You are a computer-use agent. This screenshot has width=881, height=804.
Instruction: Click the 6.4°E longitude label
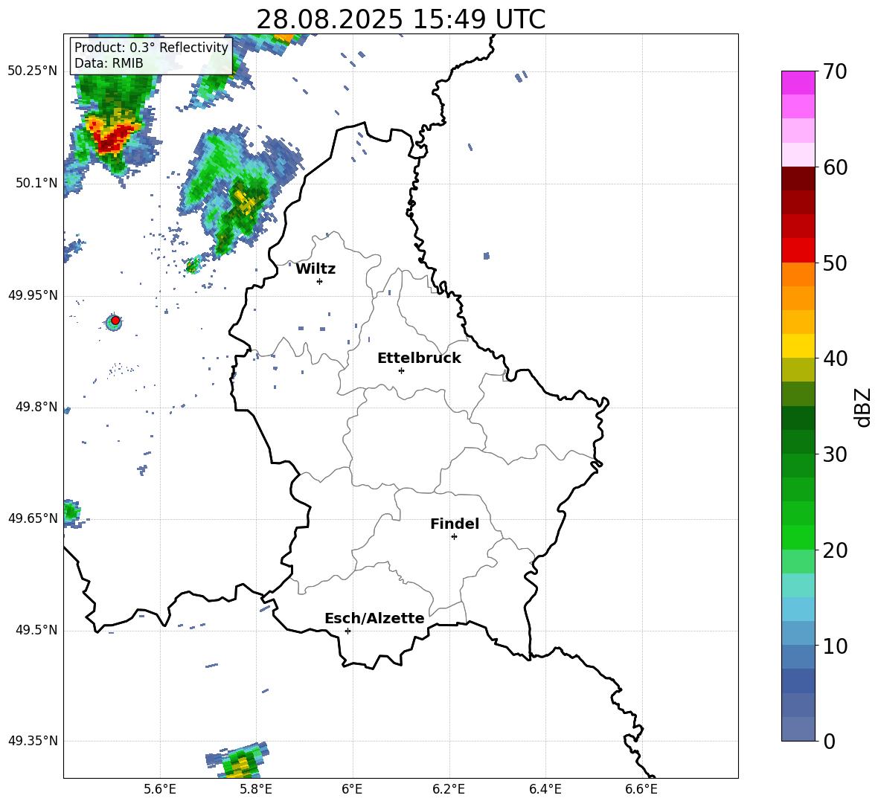(545, 789)
